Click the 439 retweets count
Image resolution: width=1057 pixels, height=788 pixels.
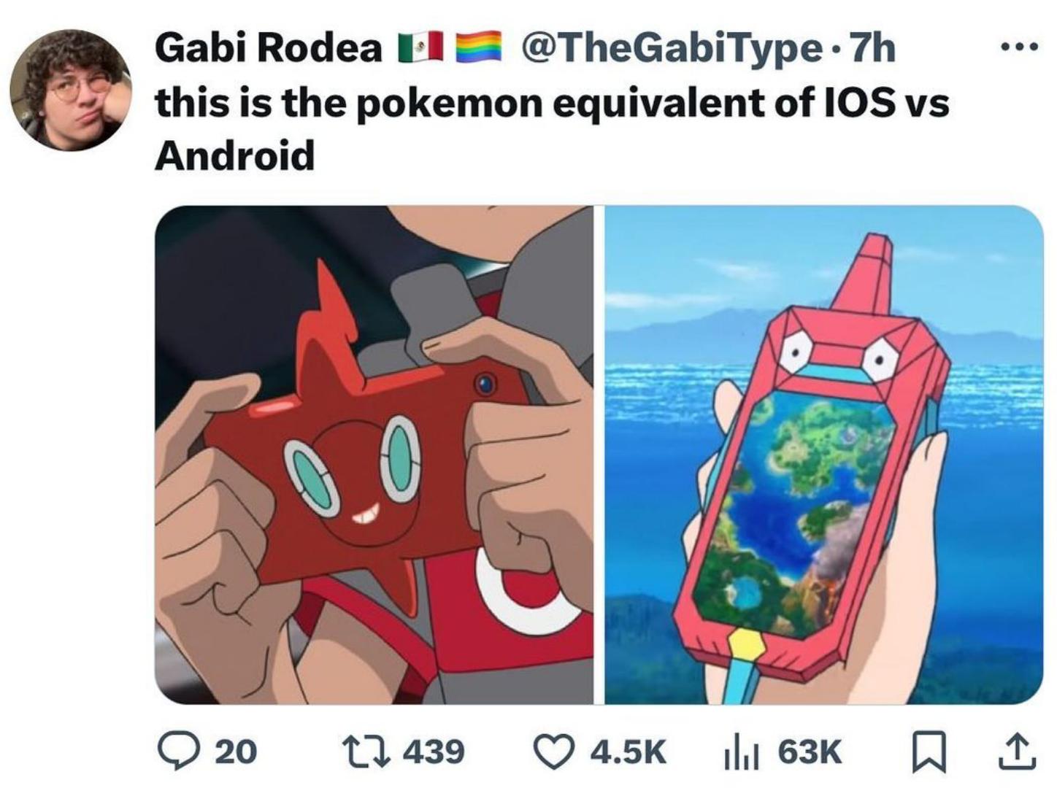434,752
